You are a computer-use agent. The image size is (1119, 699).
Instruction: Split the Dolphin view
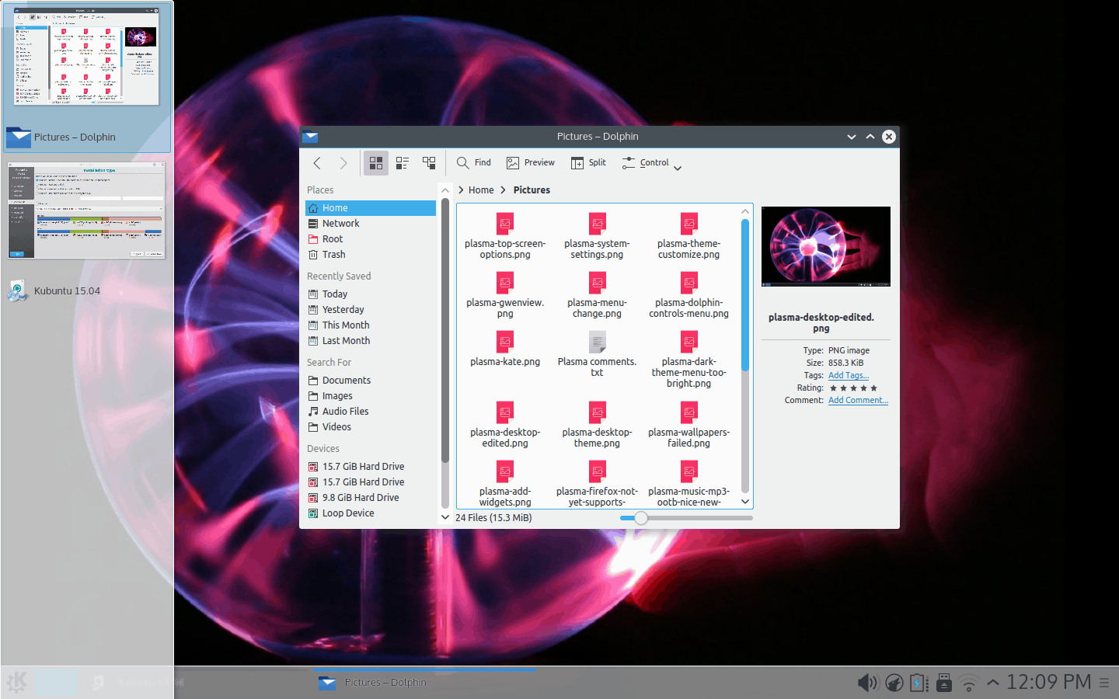(x=588, y=163)
